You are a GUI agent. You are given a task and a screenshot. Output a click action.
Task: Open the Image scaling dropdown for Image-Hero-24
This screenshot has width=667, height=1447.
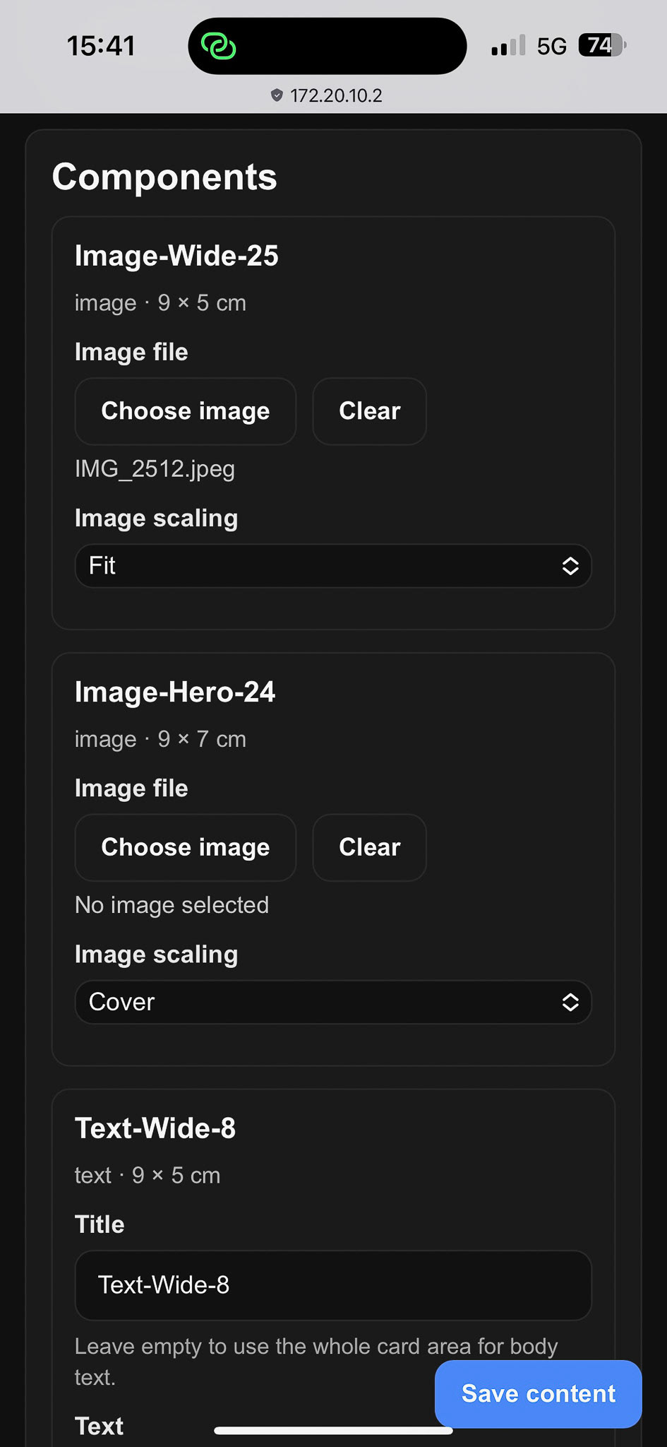coord(332,1002)
